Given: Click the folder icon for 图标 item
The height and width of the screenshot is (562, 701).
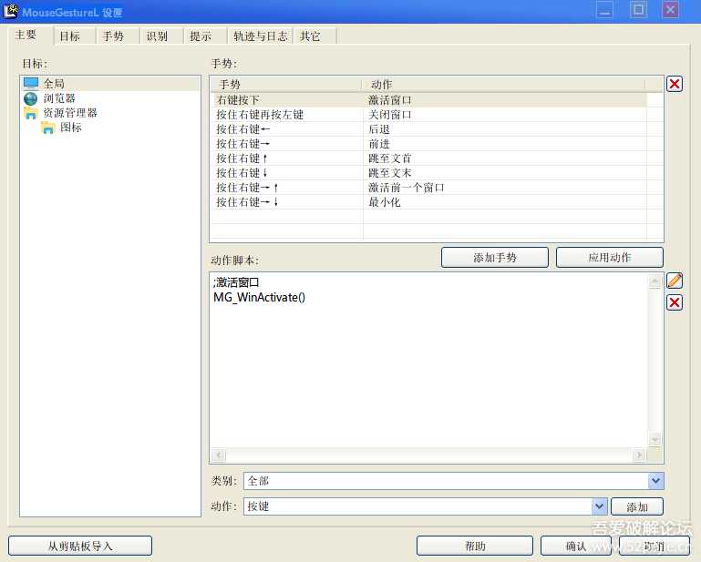Looking at the screenshot, I should 47,128.
